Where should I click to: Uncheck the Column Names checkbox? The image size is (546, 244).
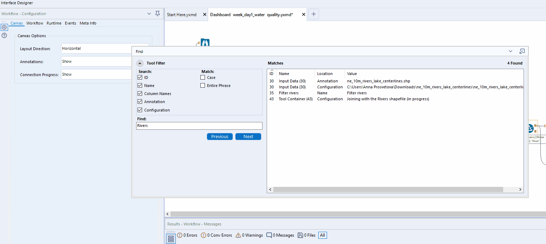click(140, 94)
